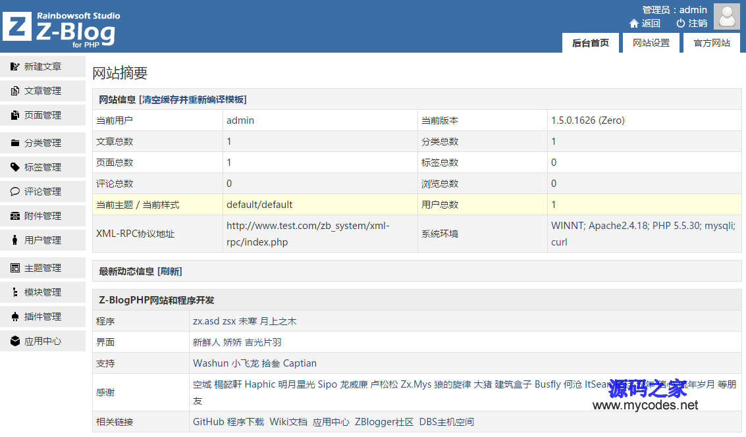This screenshot has width=746, height=437.
Task: Click the attachment management icon
Action: pos(15,216)
